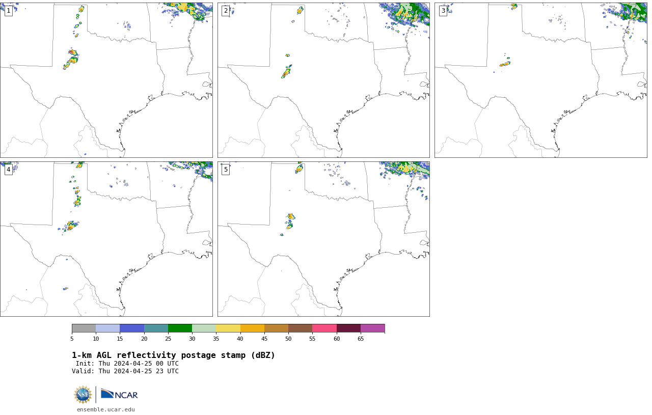
Task: Click the light blue 10-15 dBZ swatch
Action: point(107,328)
